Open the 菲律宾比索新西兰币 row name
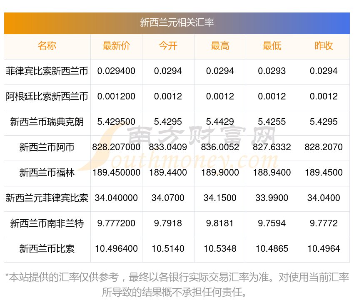The height and width of the screenshot is (305, 354). (x=47, y=71)
